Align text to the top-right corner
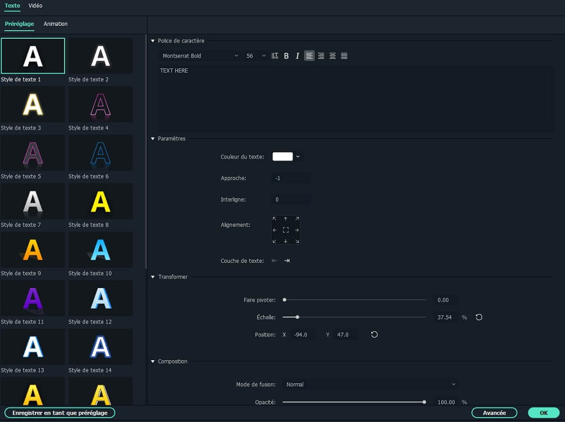Viewport: 565px width, 422px height. [x=297, y=219]
